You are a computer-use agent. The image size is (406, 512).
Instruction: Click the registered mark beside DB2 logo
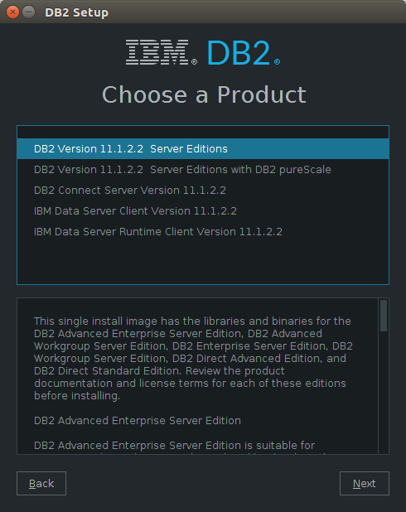277,61
